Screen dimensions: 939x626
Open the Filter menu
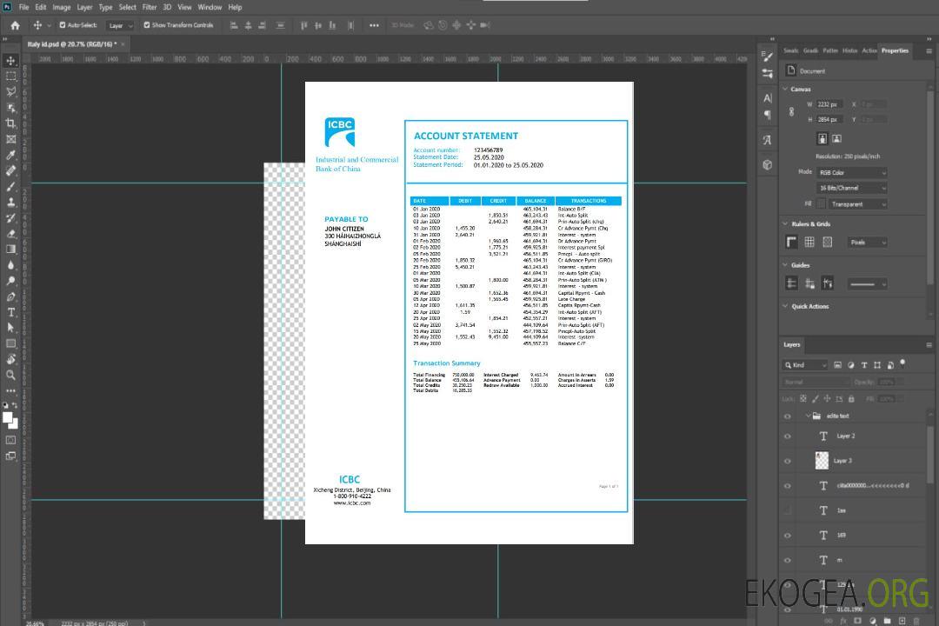pos(150,7)
